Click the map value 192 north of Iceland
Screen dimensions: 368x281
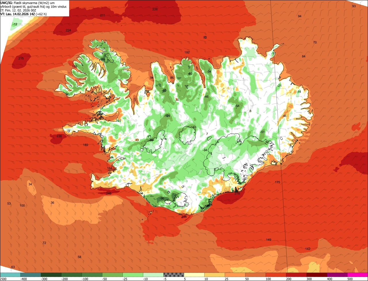tap(187, 52)
